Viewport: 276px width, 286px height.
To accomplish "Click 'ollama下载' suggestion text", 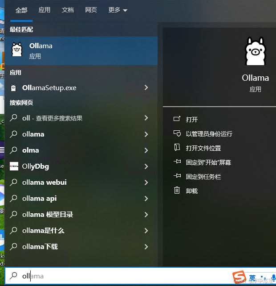I will (x=40, y=247).
